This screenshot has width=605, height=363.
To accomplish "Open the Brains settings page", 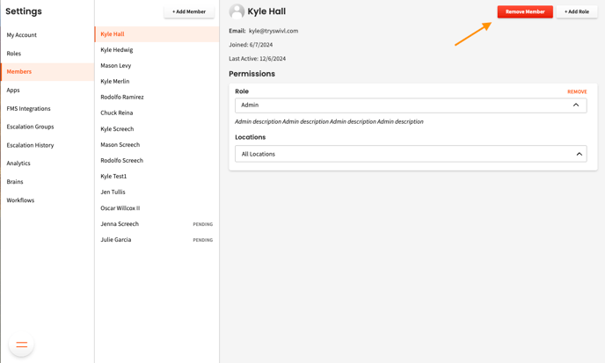I will [15, 182].
